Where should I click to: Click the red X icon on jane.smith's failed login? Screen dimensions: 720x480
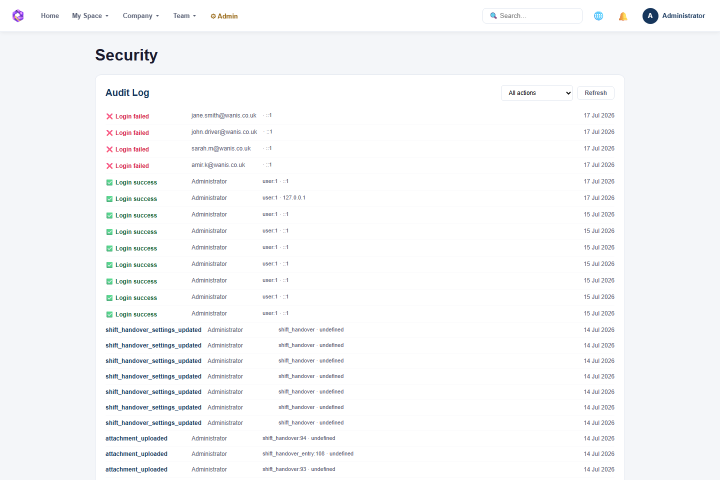point(109,116)
